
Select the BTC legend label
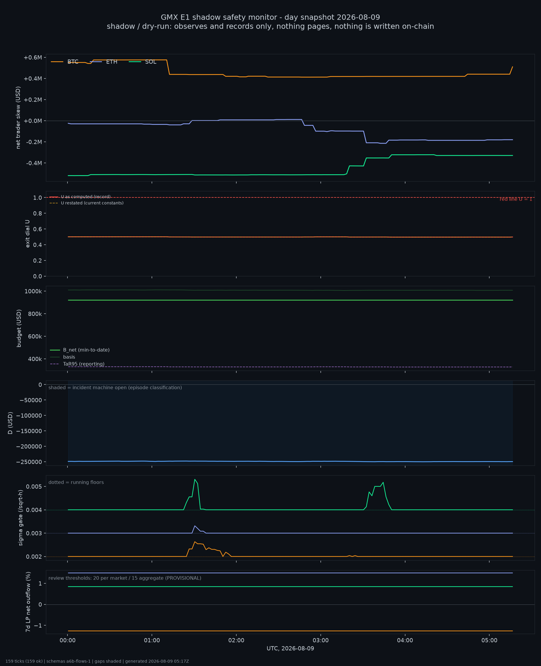point(73,62)
